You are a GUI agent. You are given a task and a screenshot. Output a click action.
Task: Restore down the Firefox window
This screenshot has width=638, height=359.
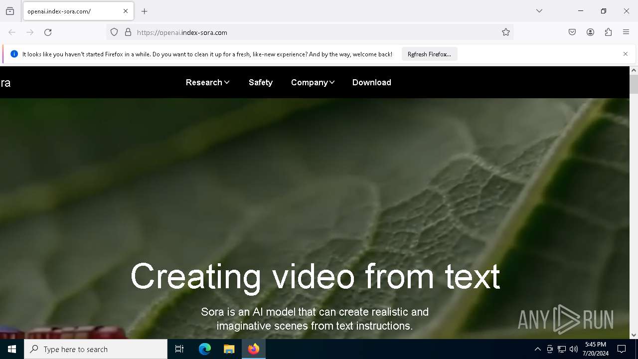click(604, 11)
